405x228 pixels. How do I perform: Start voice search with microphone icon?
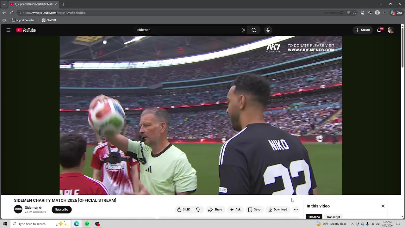pos(268,30)
